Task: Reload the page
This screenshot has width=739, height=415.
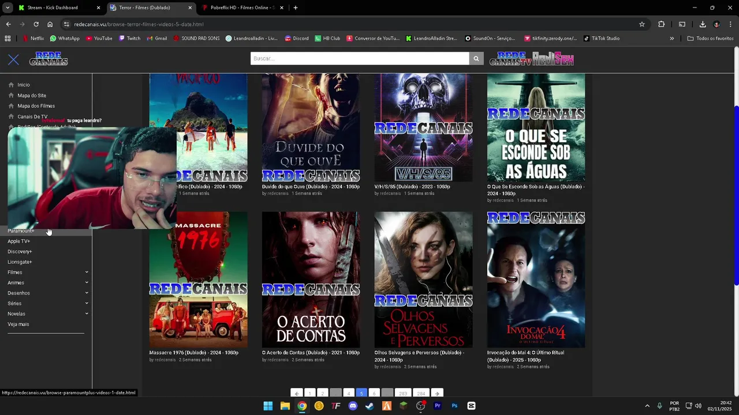Action: pyautogui.click(x=36, y=24)
